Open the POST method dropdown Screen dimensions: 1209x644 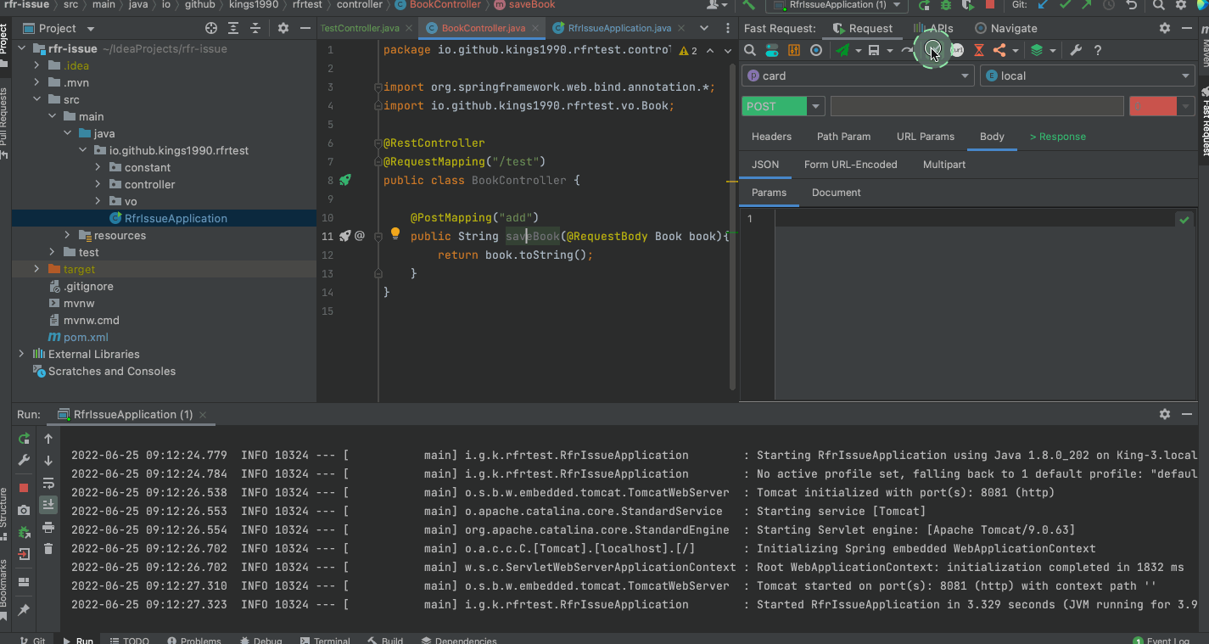click(815, 107)
